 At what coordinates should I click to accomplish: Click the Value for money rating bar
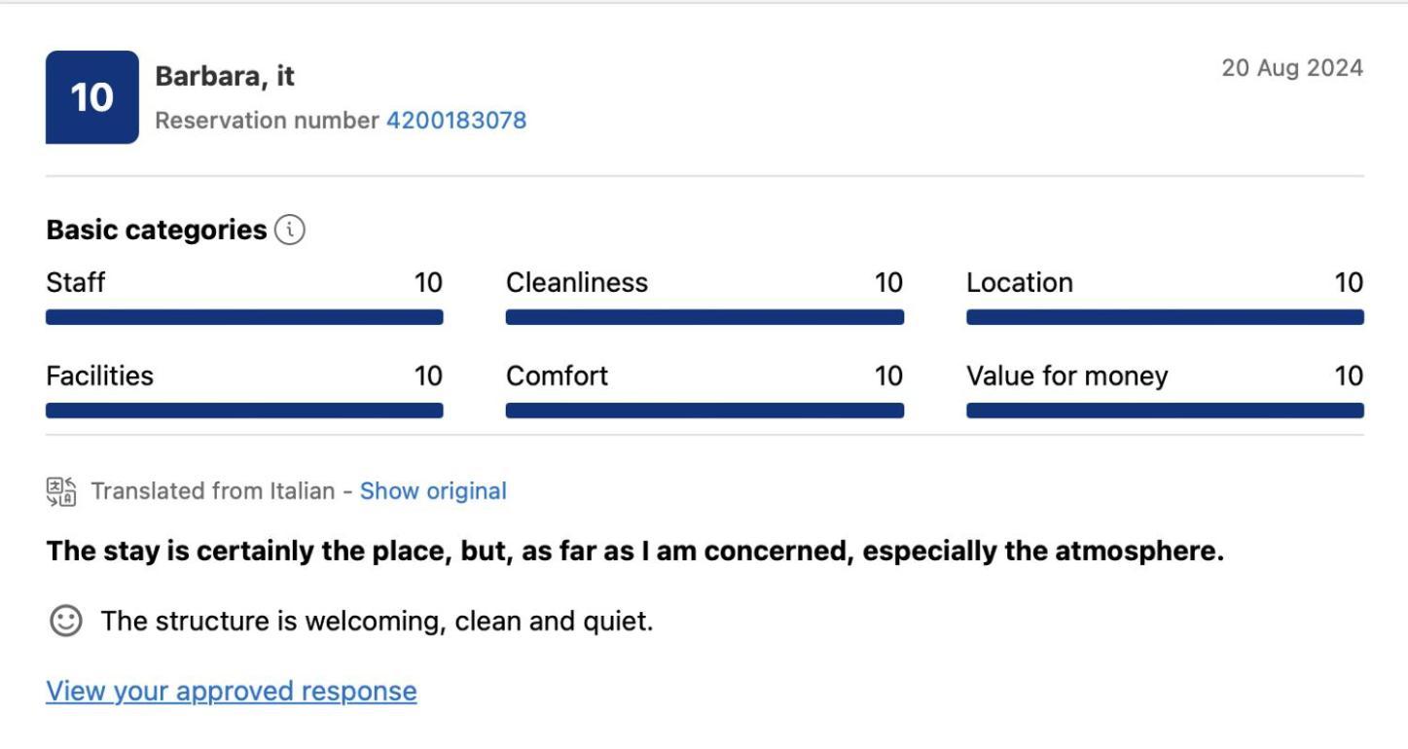coord(1165,410)
